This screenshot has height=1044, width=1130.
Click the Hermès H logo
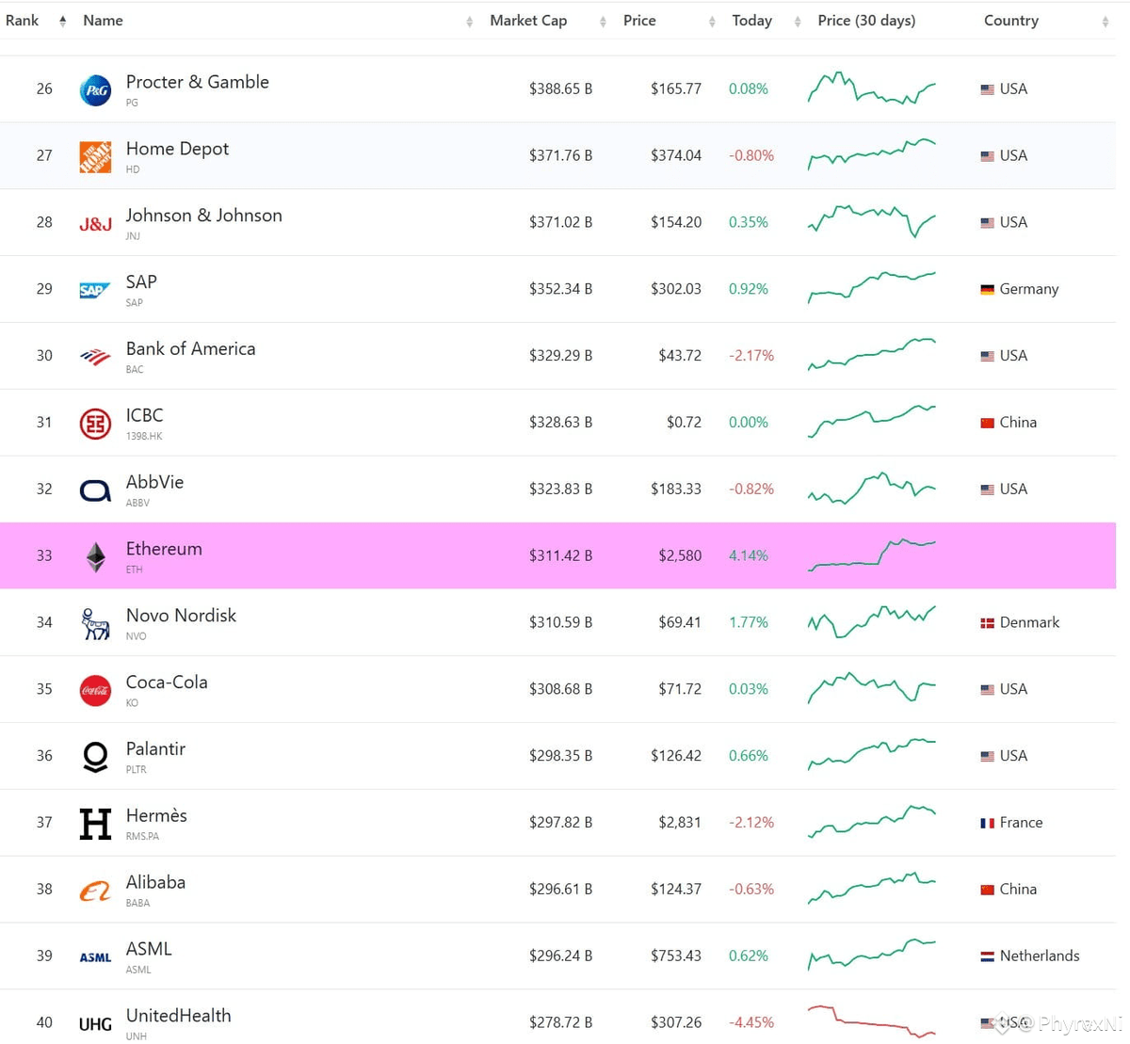[x=95, y=824]
